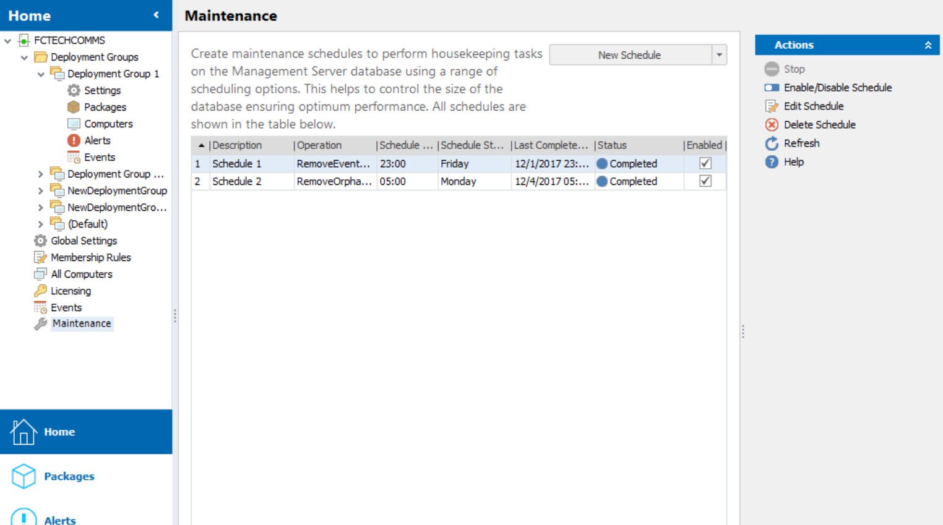Click the Edit Schedule pencil icon
Screen dimensions: 943x525
click(772, 106)
